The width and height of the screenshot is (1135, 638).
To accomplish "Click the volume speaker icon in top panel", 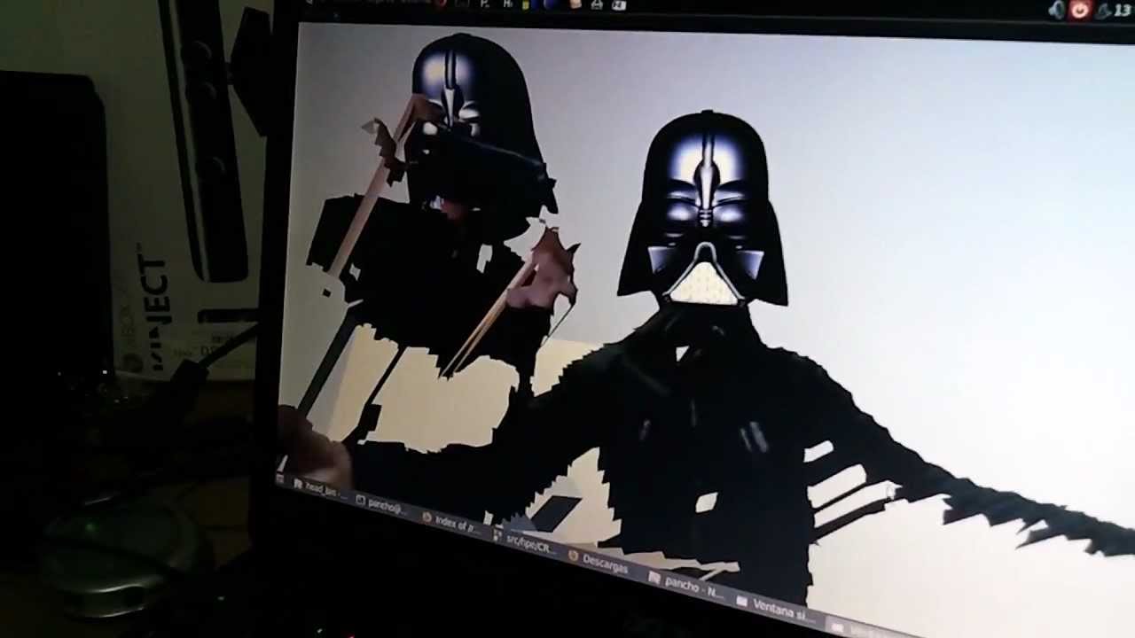I will [x=1056, y=10].
